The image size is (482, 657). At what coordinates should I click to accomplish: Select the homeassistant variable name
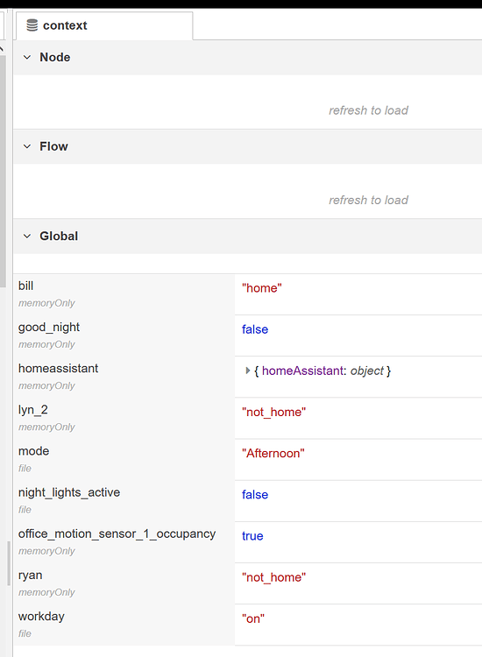click(58, 368)
